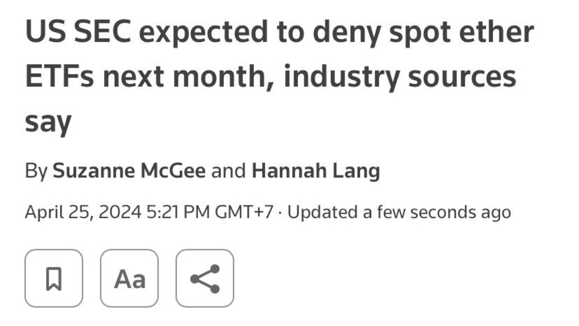Share the ether ETF article
Viewport: 579px width, 326px height.
(x=205, y=278)
